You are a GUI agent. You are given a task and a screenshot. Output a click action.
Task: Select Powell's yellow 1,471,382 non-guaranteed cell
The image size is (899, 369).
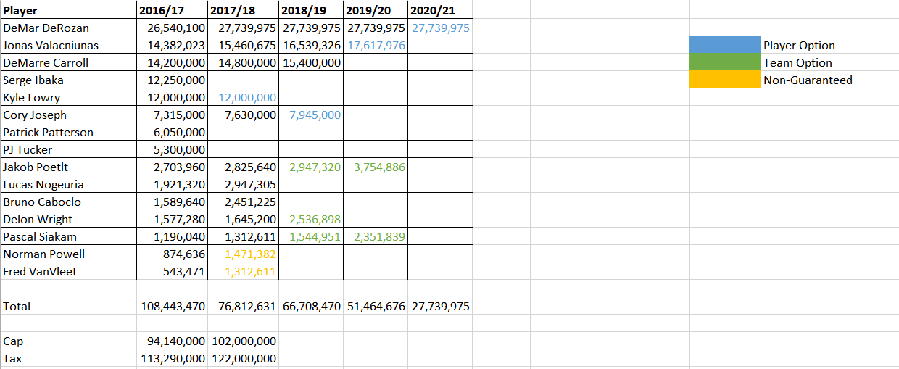point(243,254)
